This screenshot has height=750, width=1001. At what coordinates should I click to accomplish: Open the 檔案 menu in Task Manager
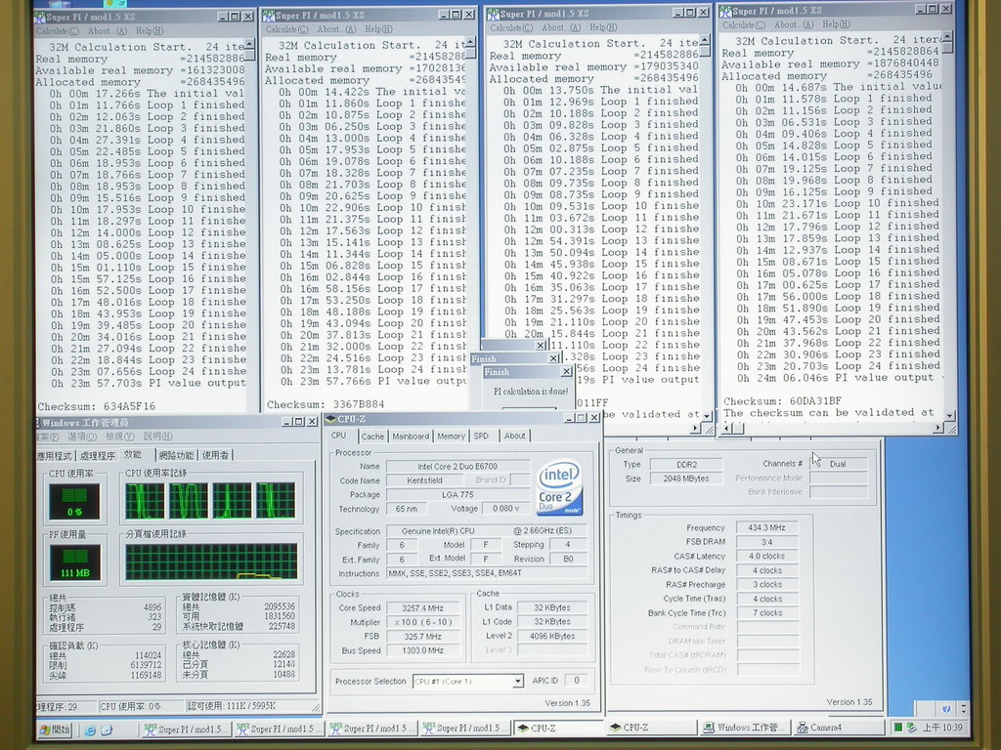[x=49, y=437]
